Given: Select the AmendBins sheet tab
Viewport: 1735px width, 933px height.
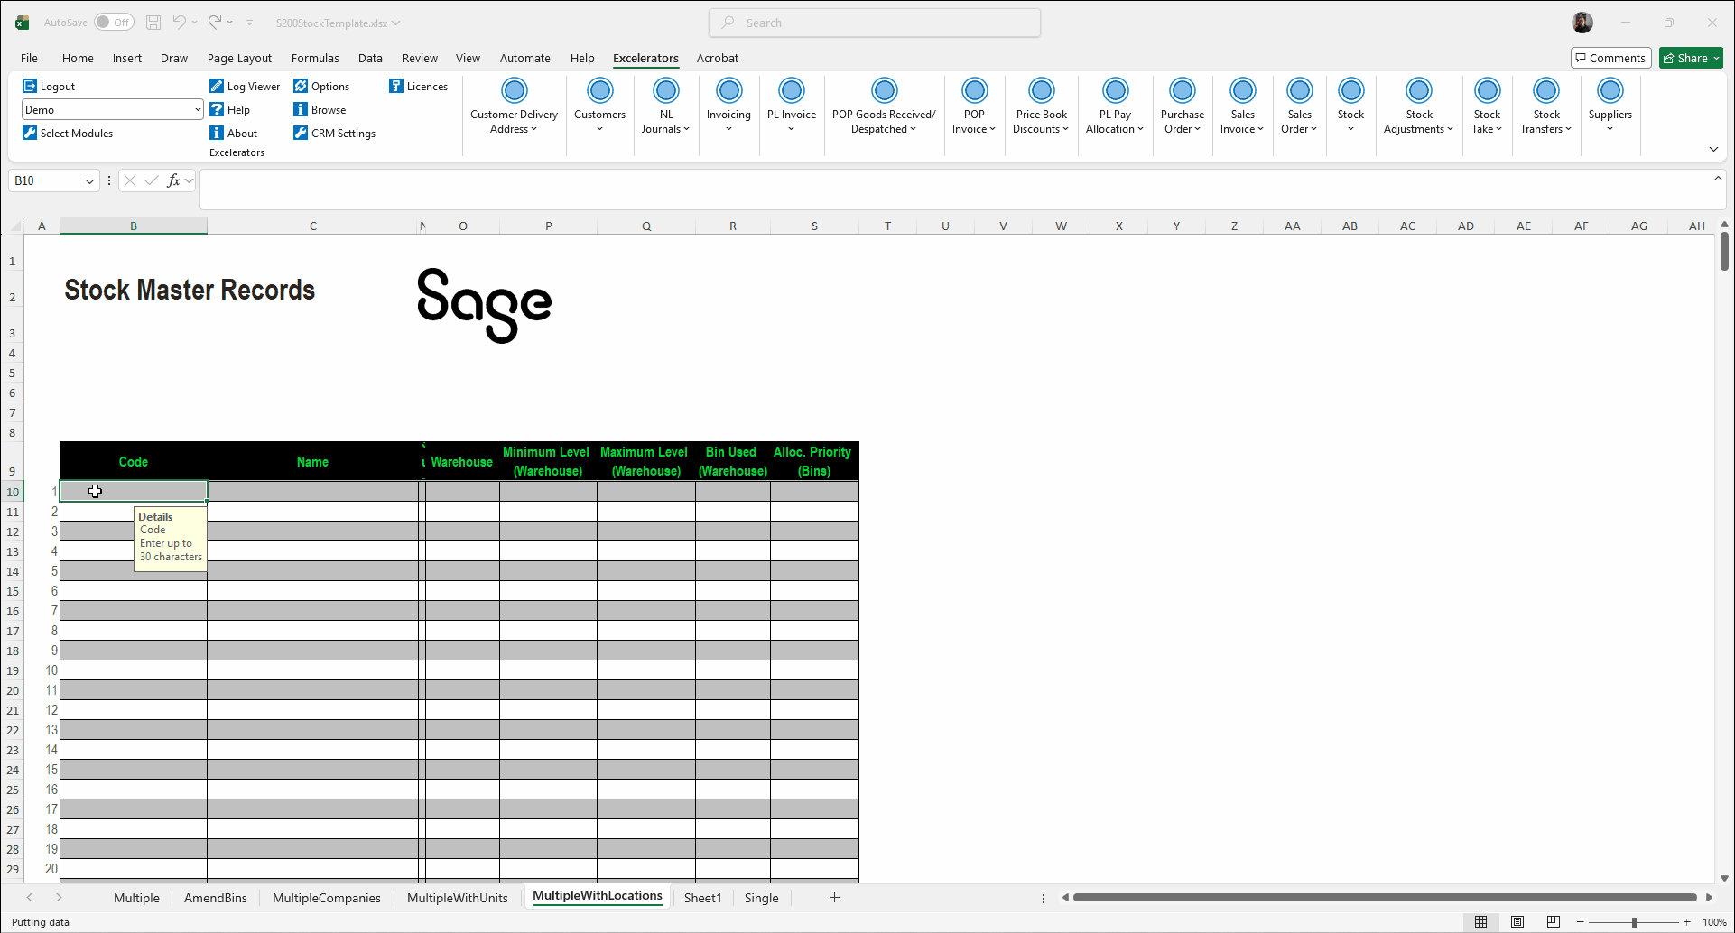Looking at the screenshot, I should [x=215, y=898].
